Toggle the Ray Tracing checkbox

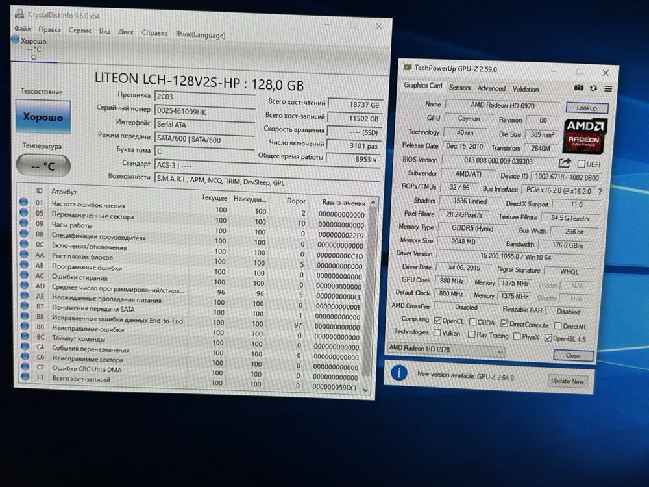[x=471, y=334]
